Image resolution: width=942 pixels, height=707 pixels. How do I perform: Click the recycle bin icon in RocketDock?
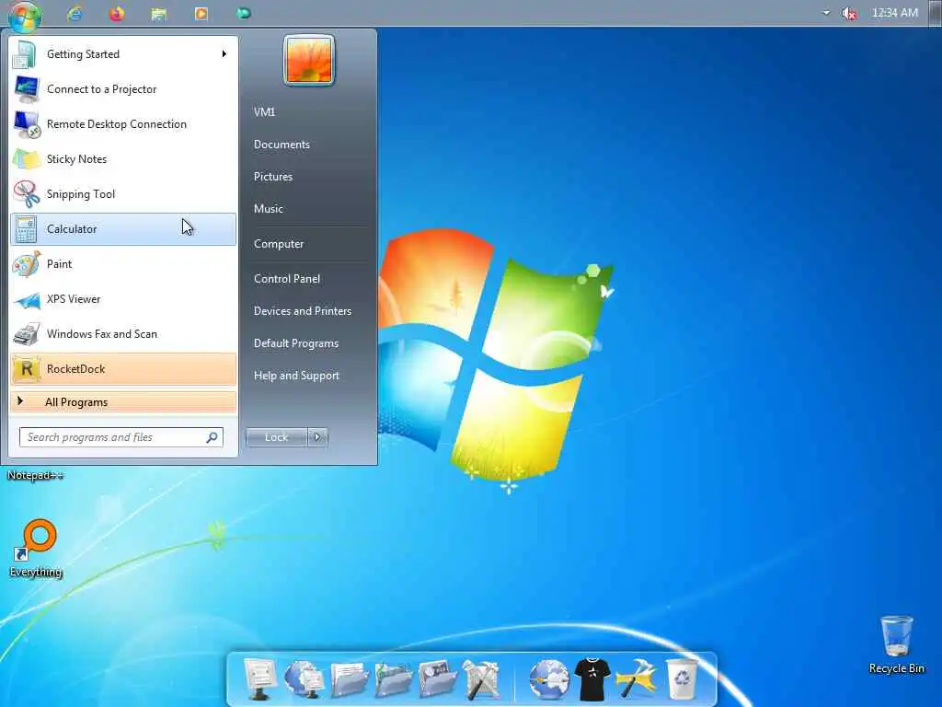(x=682, y=679)
